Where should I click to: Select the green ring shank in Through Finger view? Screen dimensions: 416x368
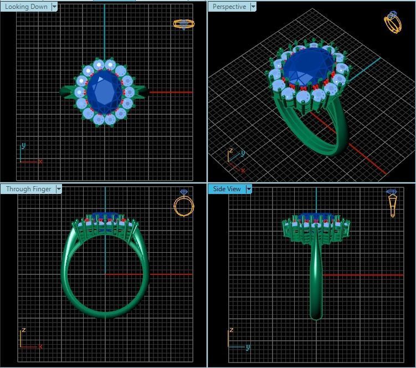[x=105, y=315]
